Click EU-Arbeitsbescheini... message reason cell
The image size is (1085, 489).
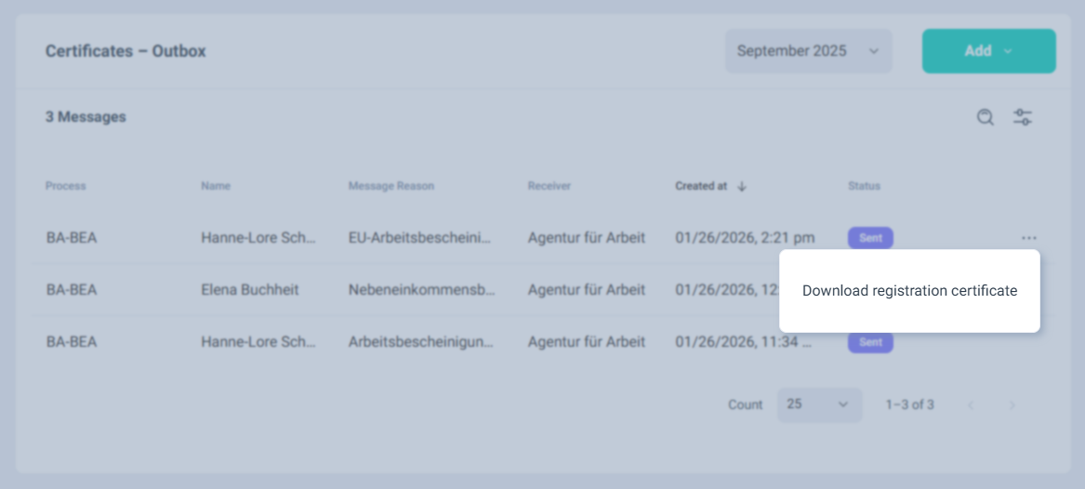point(419,238)
